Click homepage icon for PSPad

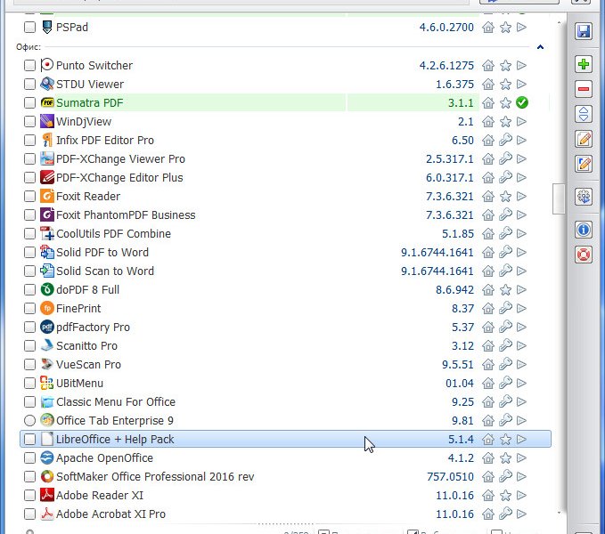(488, 28)
